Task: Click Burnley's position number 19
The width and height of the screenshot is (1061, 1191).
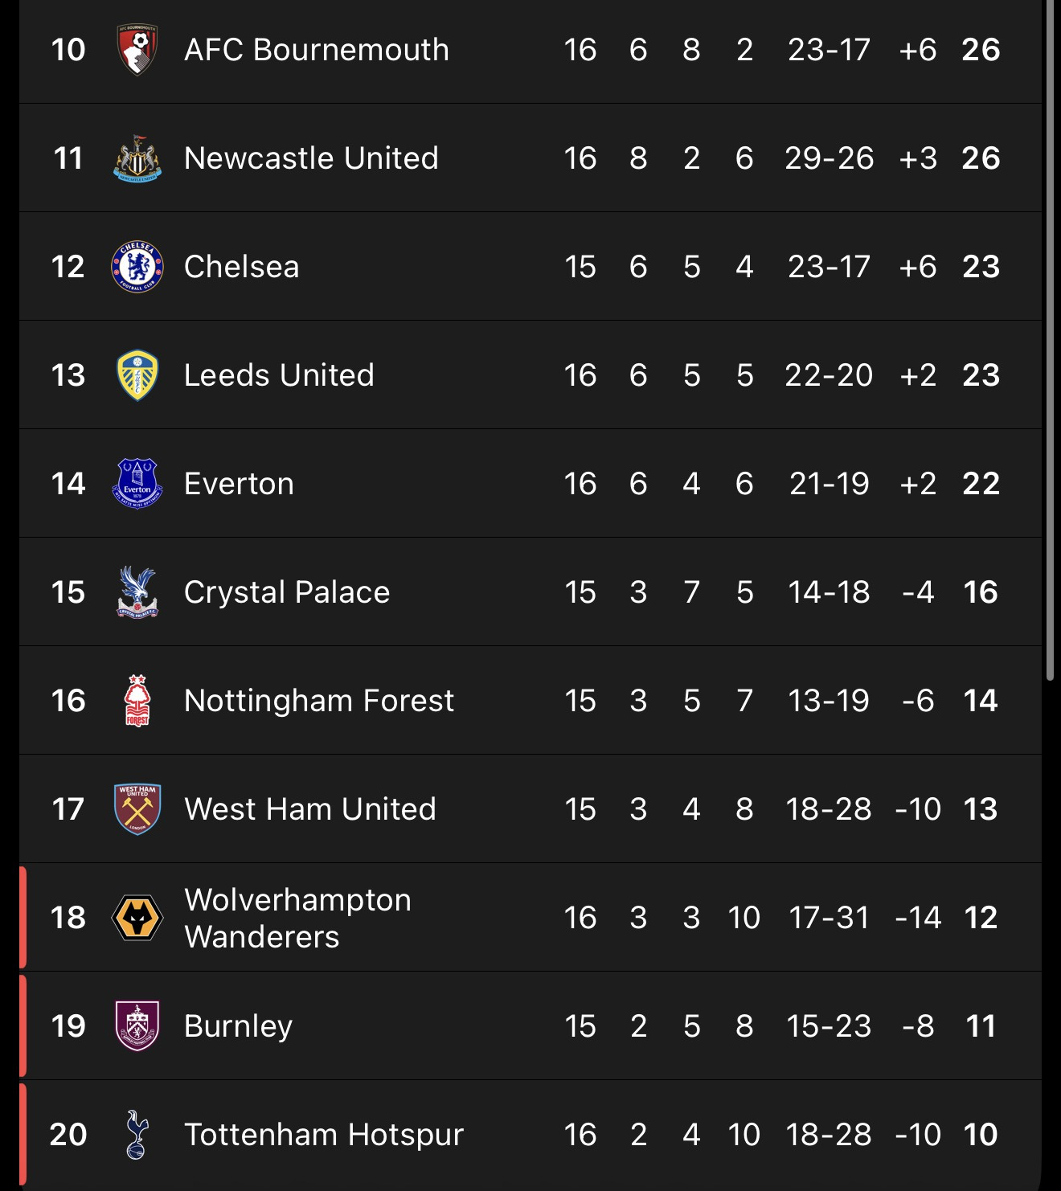Action: (x=68, y=1026)
